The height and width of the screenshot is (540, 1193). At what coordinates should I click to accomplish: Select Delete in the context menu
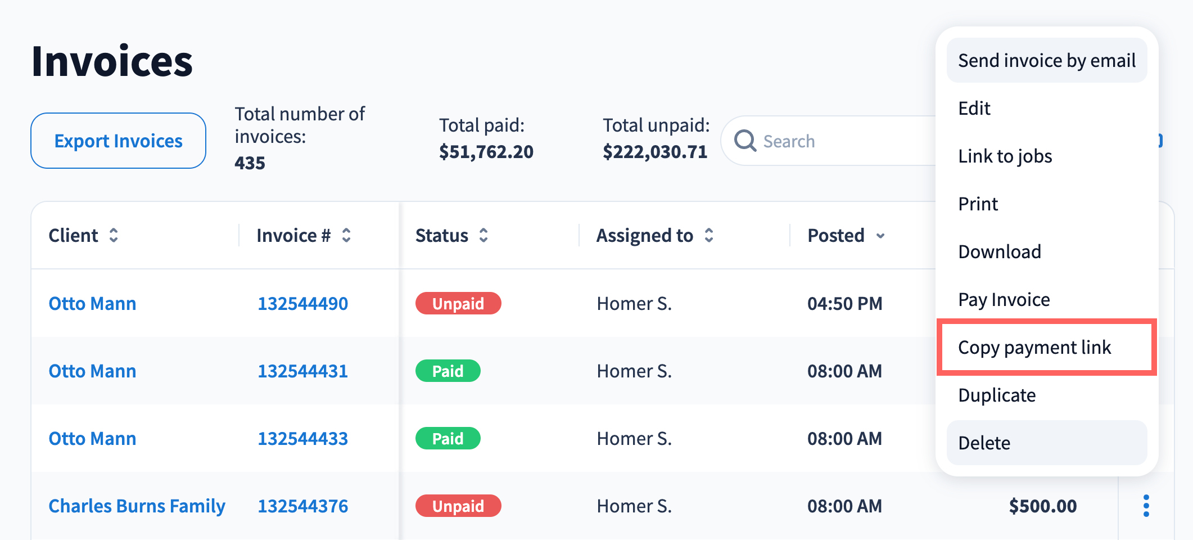pos(984,443)
